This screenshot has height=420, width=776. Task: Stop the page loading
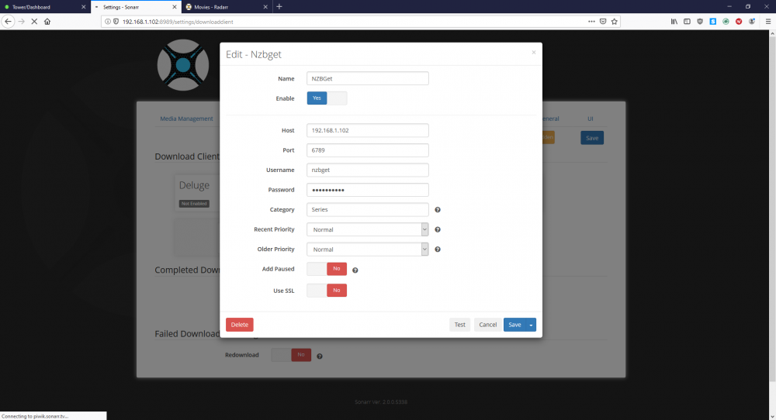(x=34, y=21)
